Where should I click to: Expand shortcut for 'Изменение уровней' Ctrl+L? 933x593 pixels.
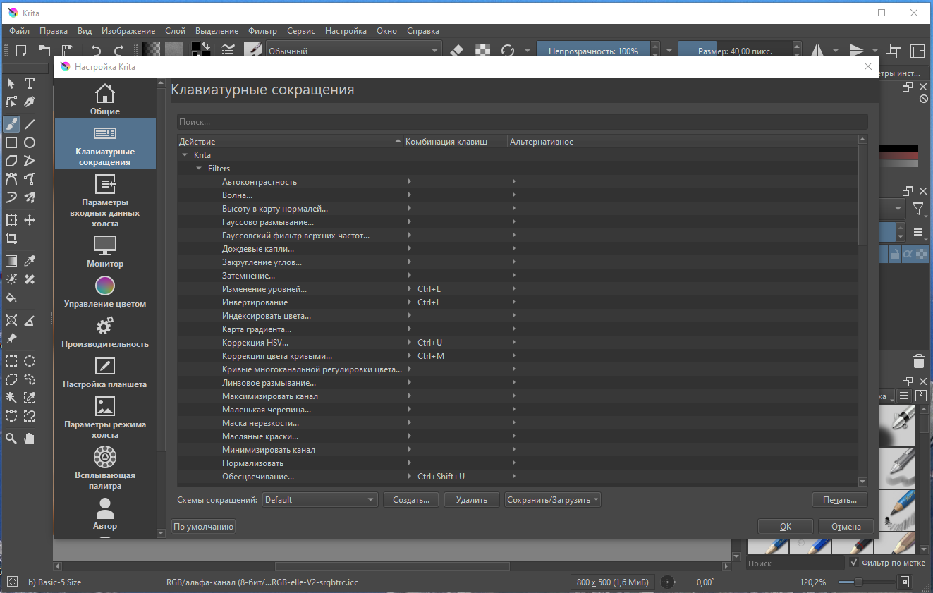click(409, 289)
